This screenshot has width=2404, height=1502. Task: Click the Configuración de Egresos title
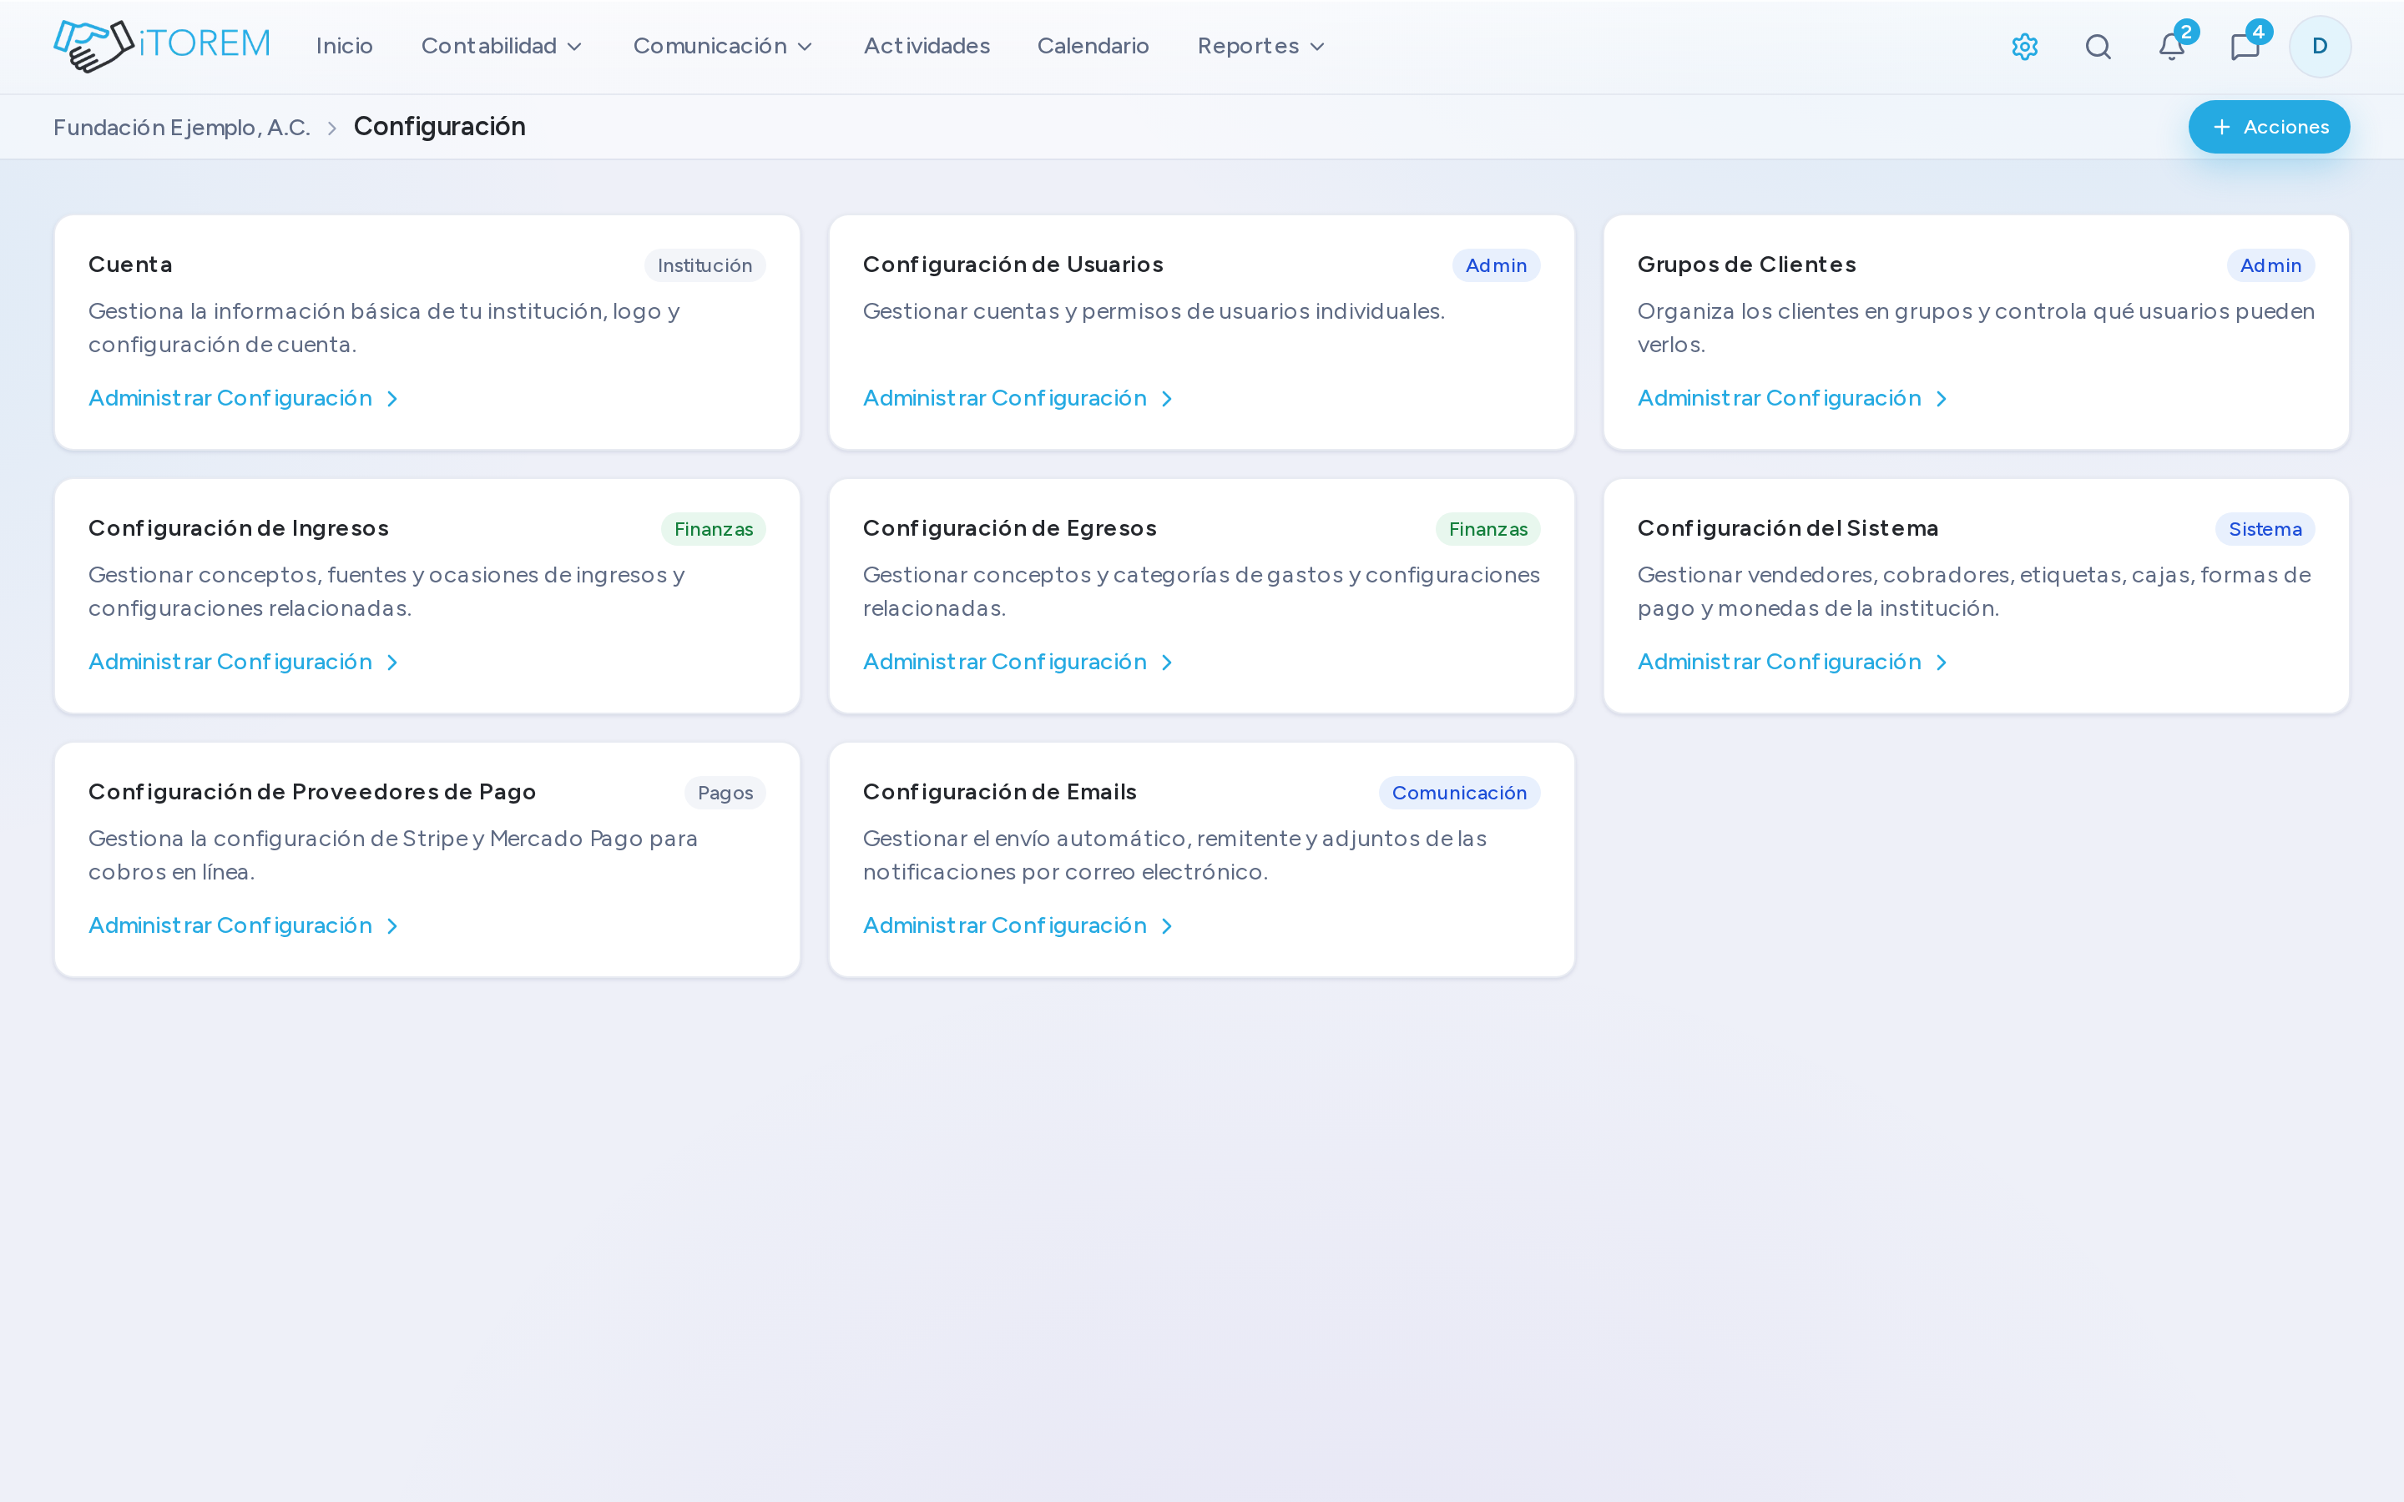point(1009,528)
